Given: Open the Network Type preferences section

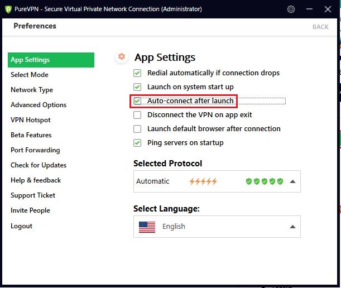Looking at the screenshot, I should [32, 90].
